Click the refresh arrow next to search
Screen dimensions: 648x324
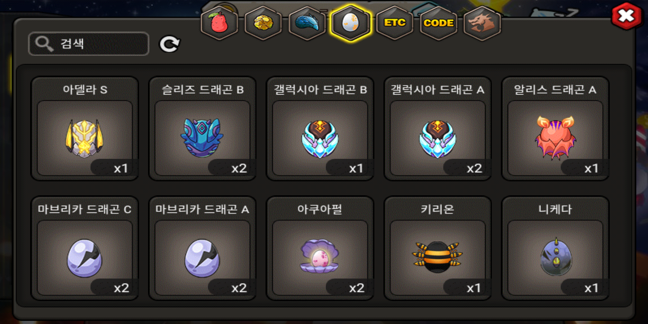point(170,44)
